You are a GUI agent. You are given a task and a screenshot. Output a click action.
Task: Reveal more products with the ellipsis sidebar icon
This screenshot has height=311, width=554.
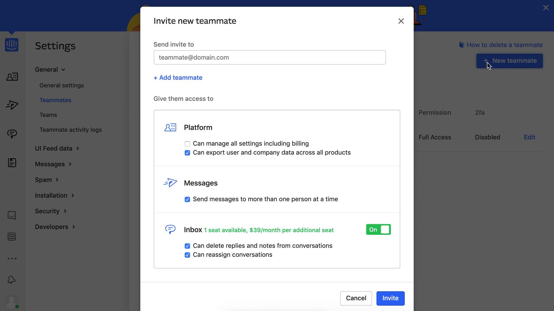12,258
